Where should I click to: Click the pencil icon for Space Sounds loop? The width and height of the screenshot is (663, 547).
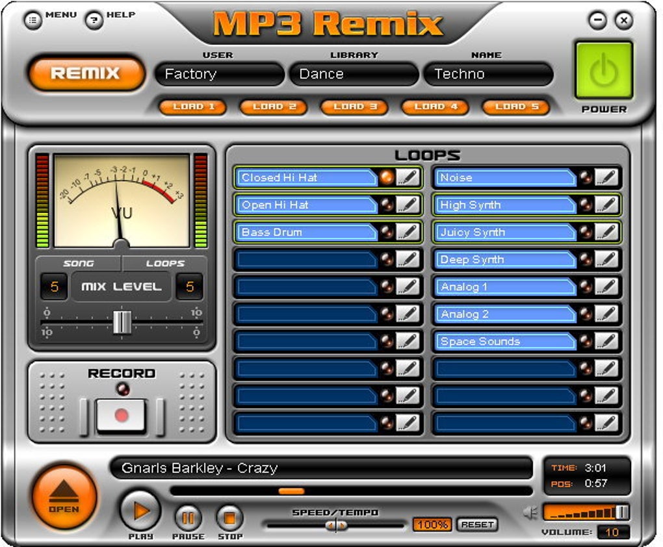(606, 341)
